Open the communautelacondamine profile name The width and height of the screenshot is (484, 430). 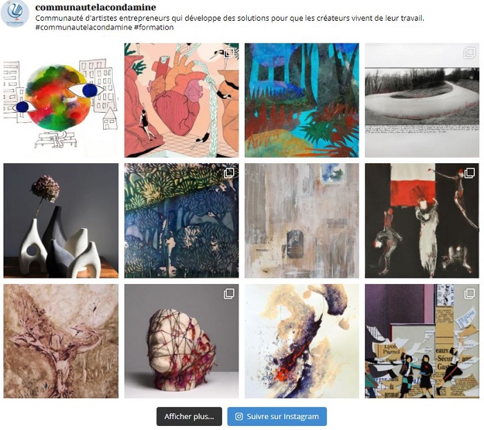pos(95,7)
